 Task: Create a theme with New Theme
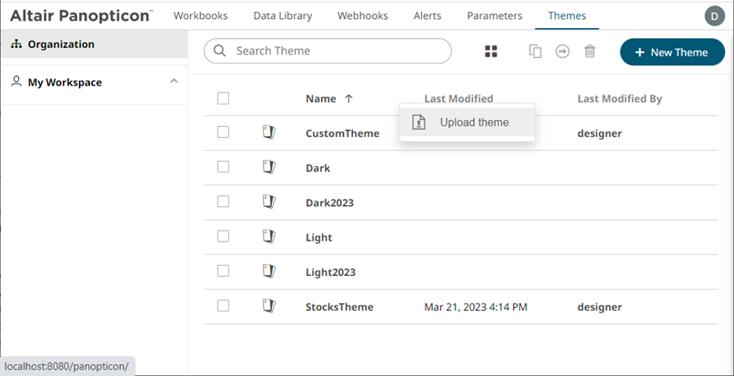point(672,52)
